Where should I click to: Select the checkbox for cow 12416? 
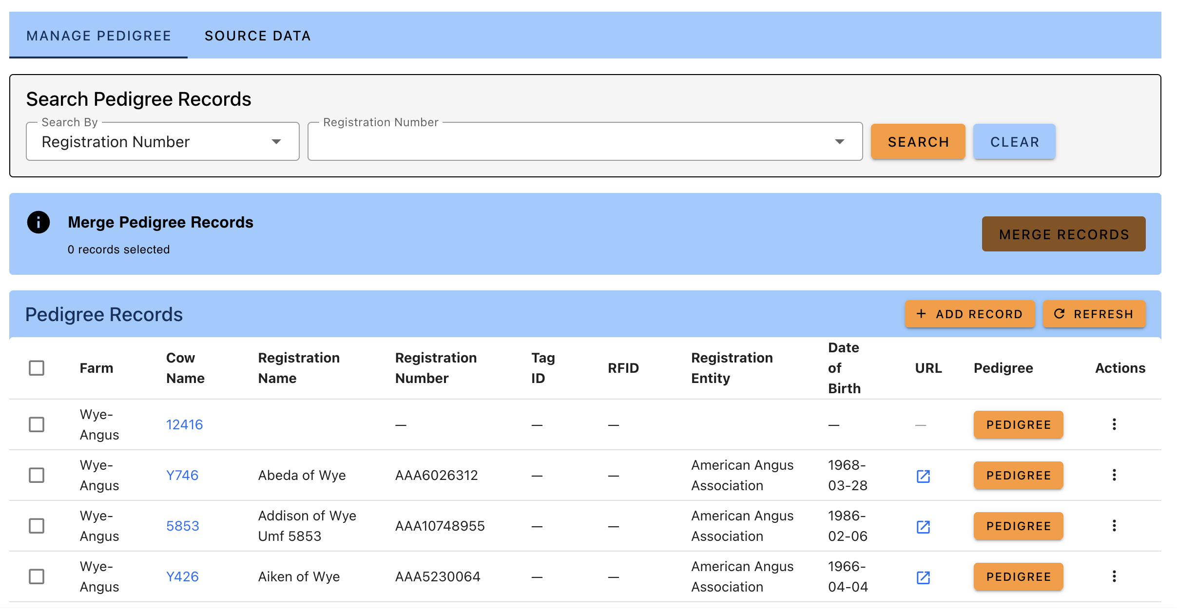pyautogui.click(x=37, y=424)
